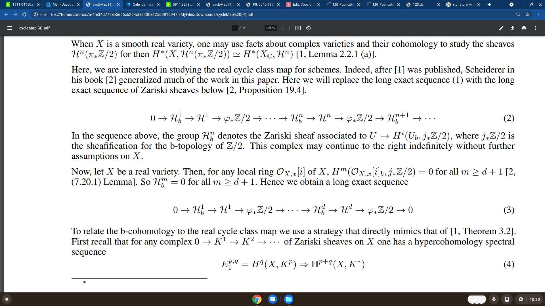Open PDF viewer more actions menu

point(535,28)
